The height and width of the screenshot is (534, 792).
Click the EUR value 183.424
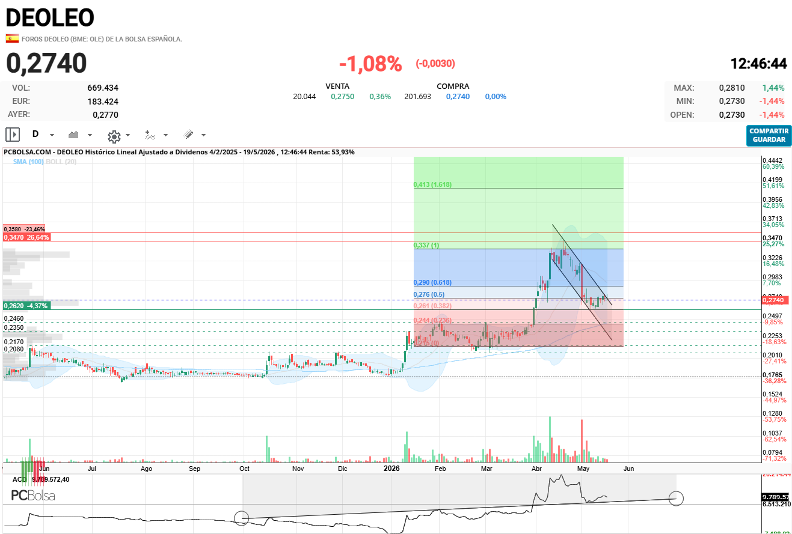[x=103, y=101]
